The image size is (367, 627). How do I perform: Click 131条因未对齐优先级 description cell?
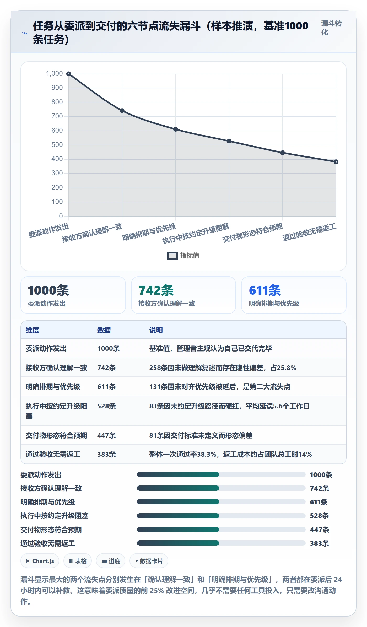tap(220, 387)
